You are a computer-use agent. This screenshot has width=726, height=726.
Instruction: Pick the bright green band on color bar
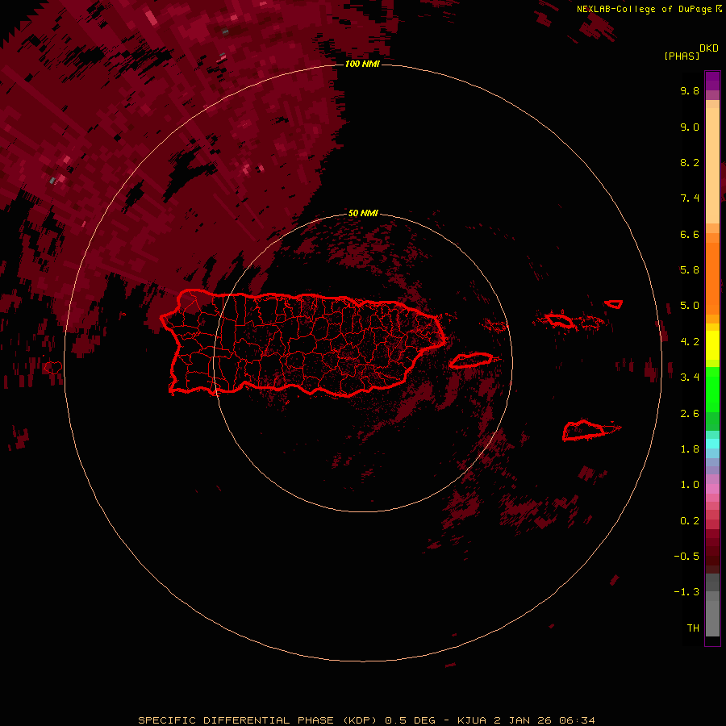[x=712, y=389]
